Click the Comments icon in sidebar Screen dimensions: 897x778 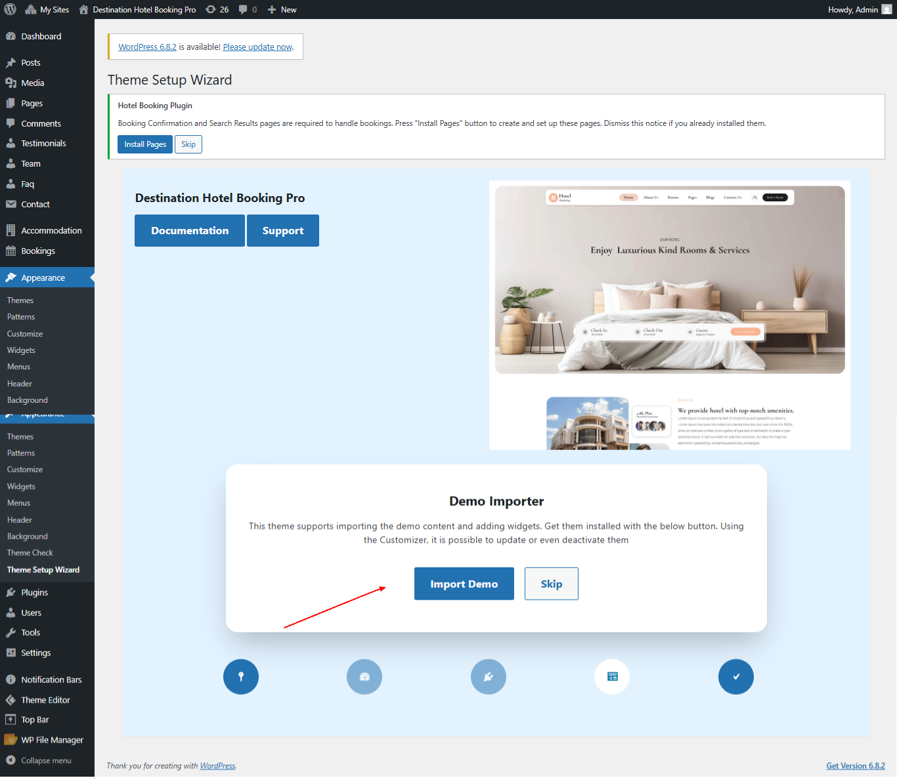point(11,123)
